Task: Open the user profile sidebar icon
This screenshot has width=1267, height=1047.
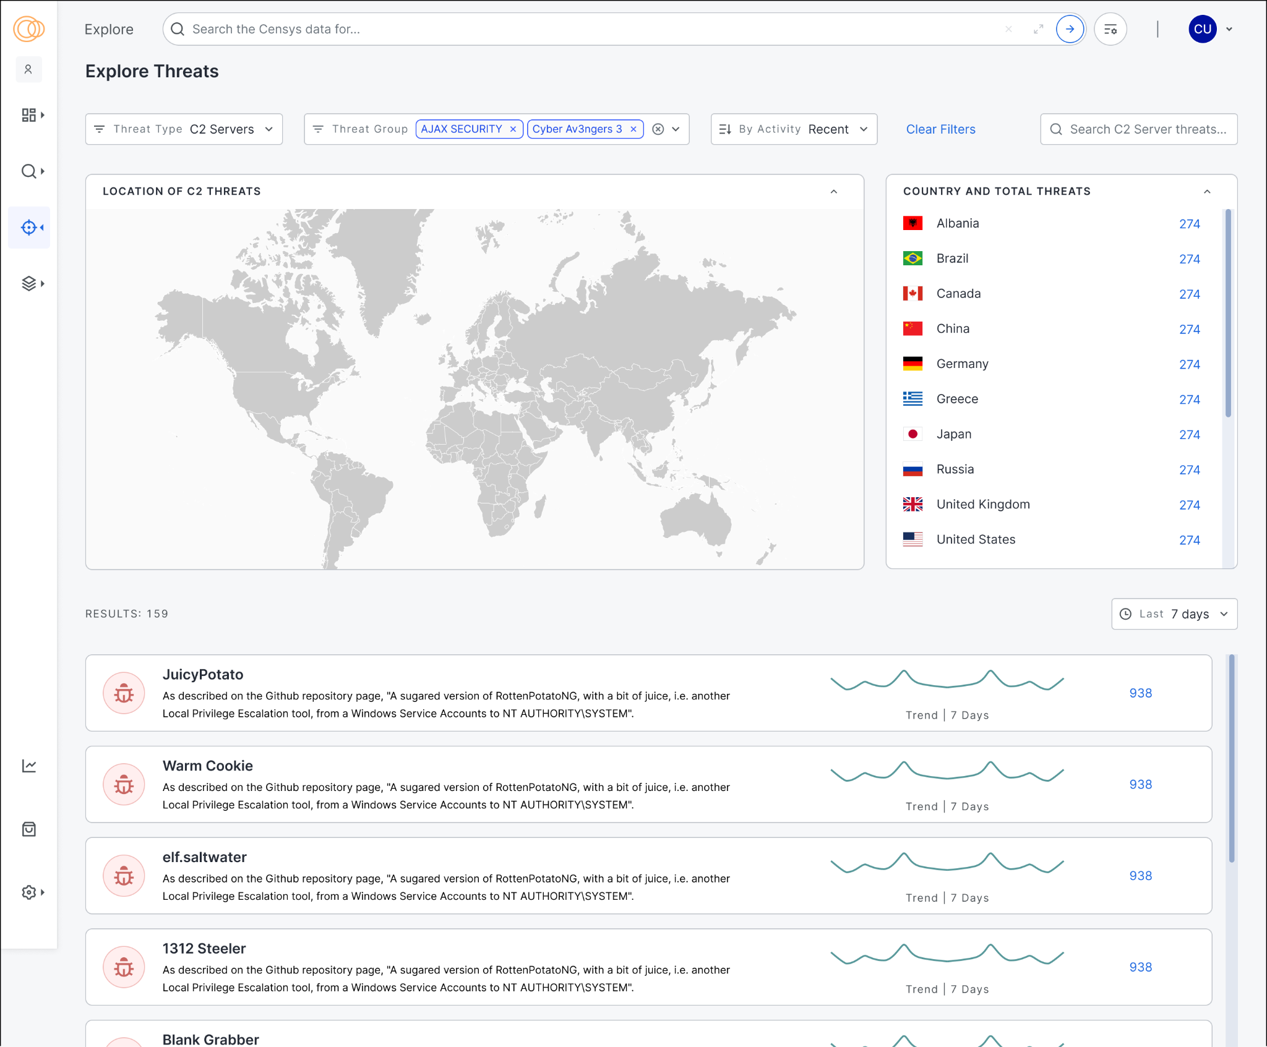Action: tap(28, 69)
